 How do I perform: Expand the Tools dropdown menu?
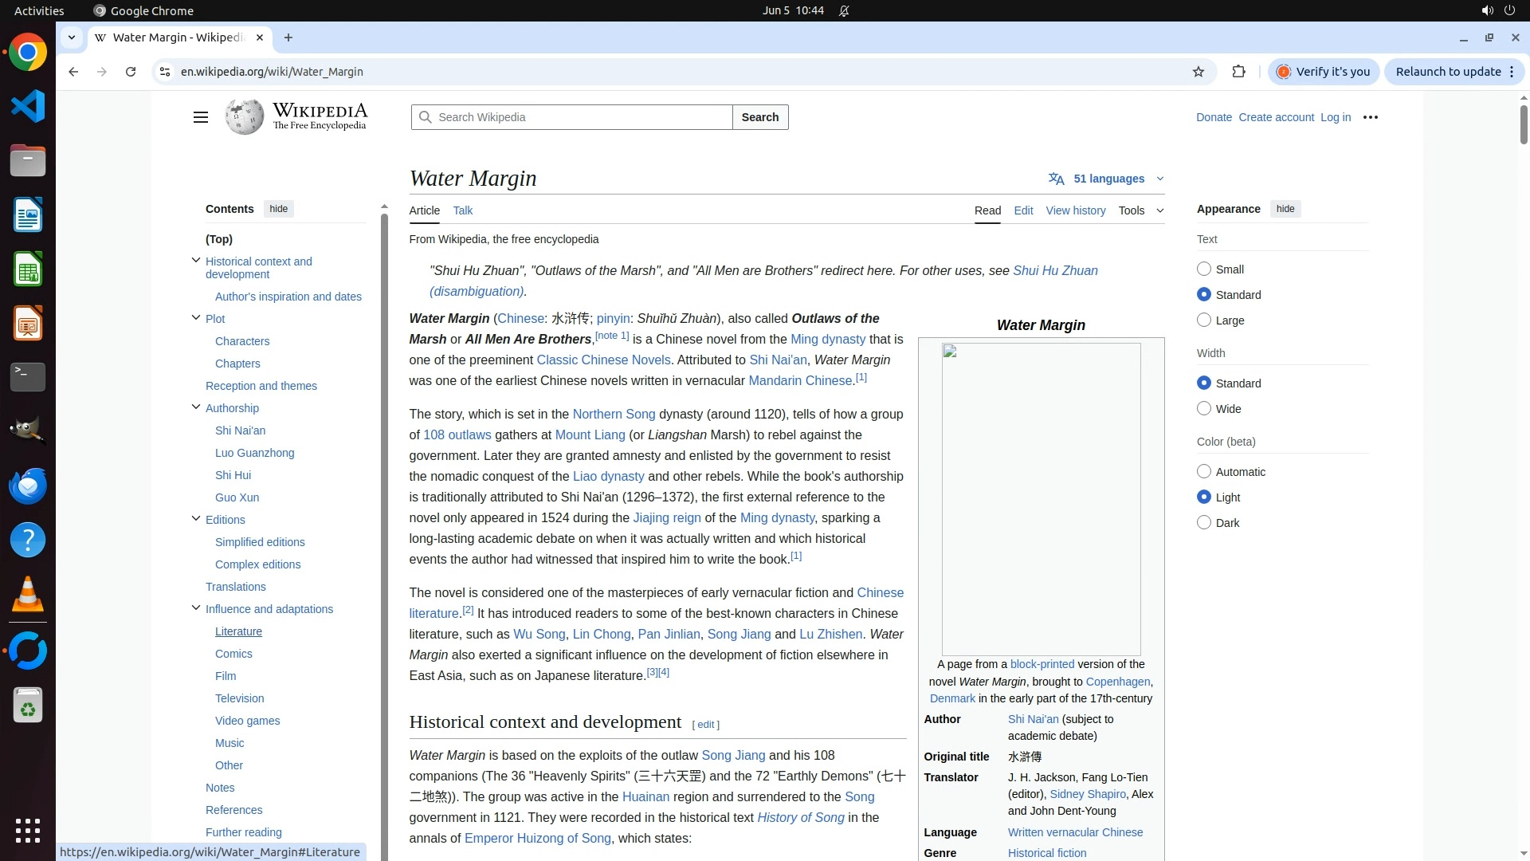[x=1140, y=210]
